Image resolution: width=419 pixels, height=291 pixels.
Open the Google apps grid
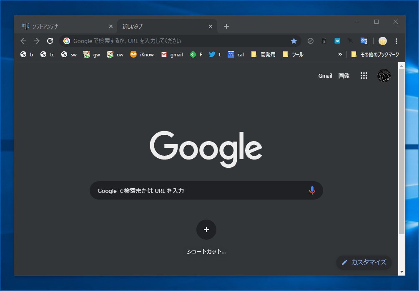(x=364, y=76)
